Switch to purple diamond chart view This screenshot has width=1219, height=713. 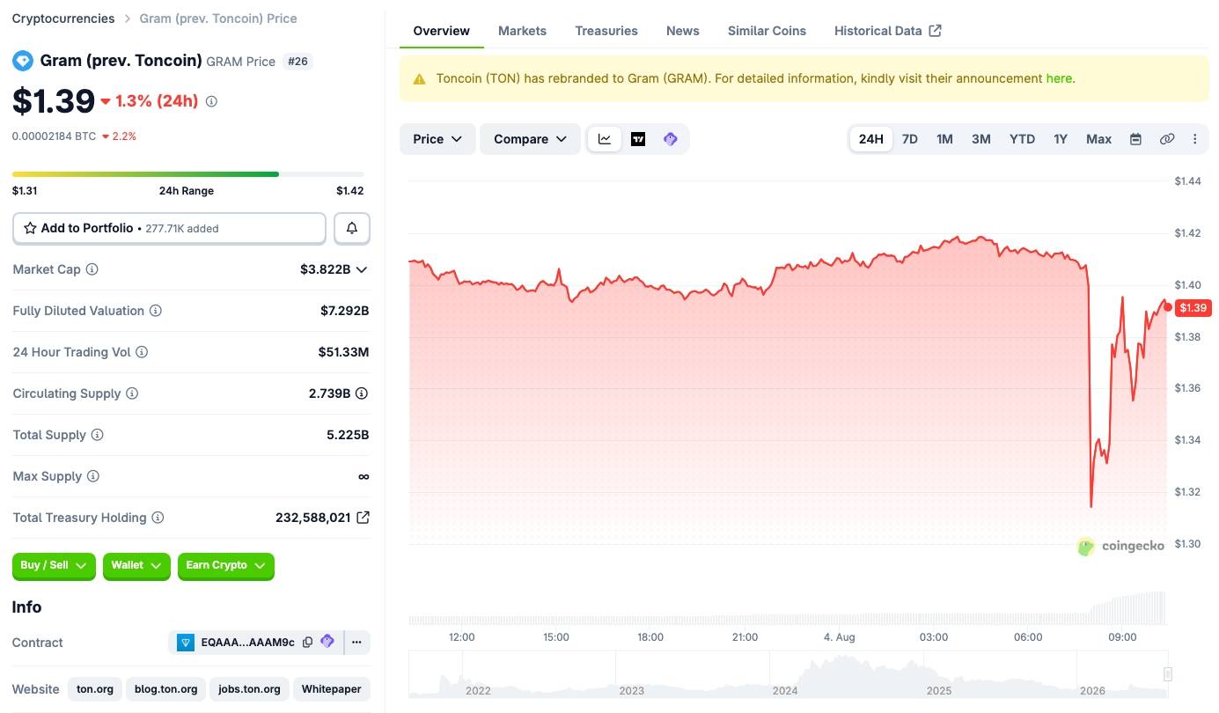(671, 139)
